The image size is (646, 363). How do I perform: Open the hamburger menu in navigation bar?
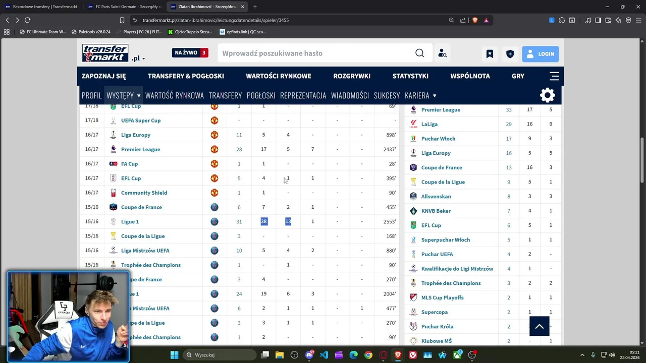click(554, 76)
